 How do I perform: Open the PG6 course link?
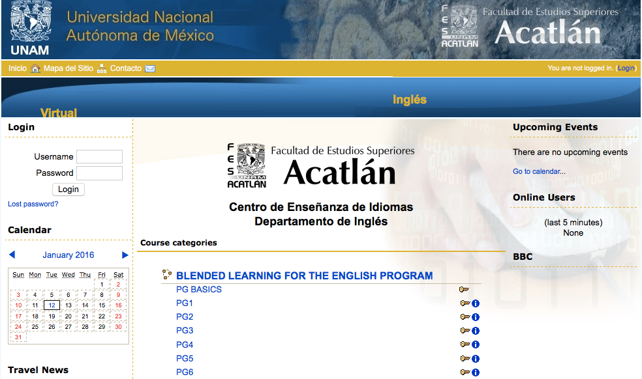(x=185, y=372)
